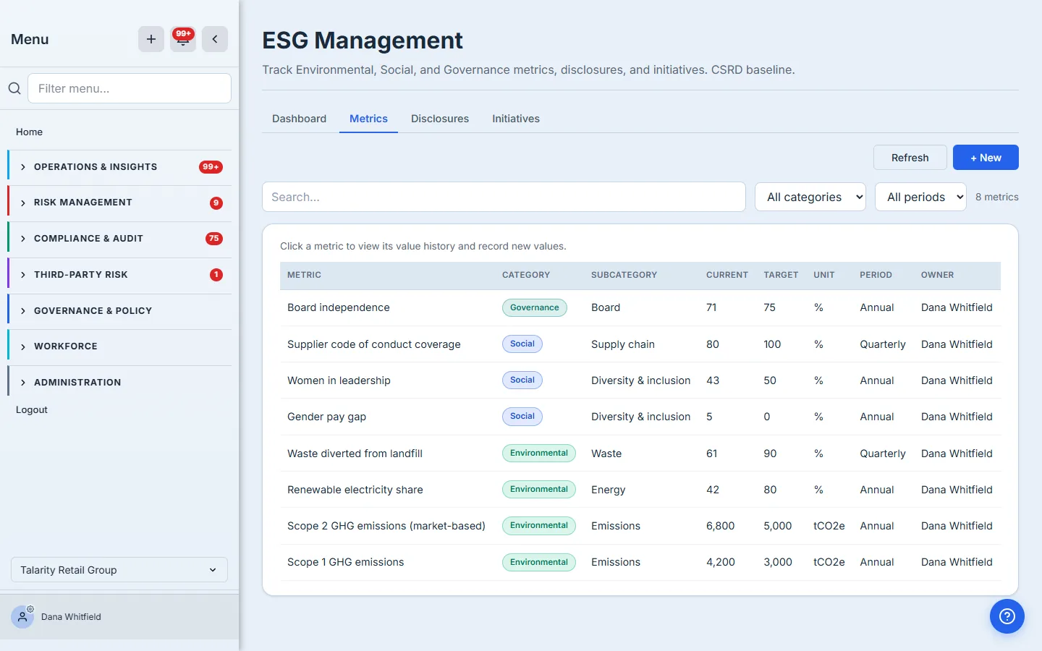Select the Metrics tab

(x=368, y=119)
